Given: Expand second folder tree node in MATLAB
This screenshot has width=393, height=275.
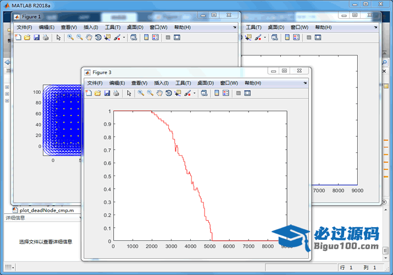Looking at the screenshot, I should 7,94.
